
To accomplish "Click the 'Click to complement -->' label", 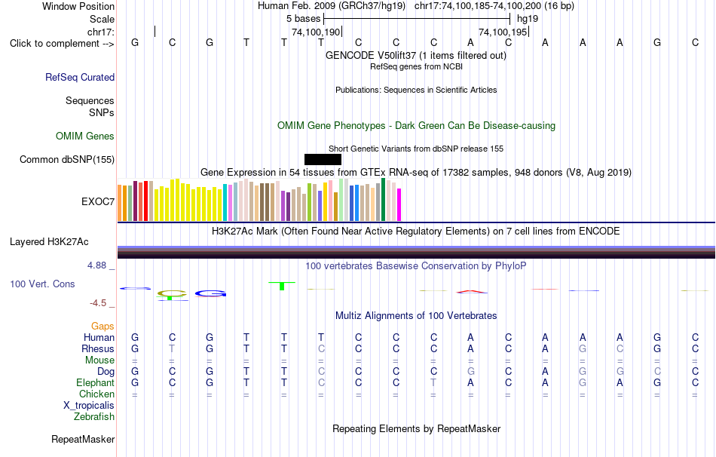I will [62, 44].
